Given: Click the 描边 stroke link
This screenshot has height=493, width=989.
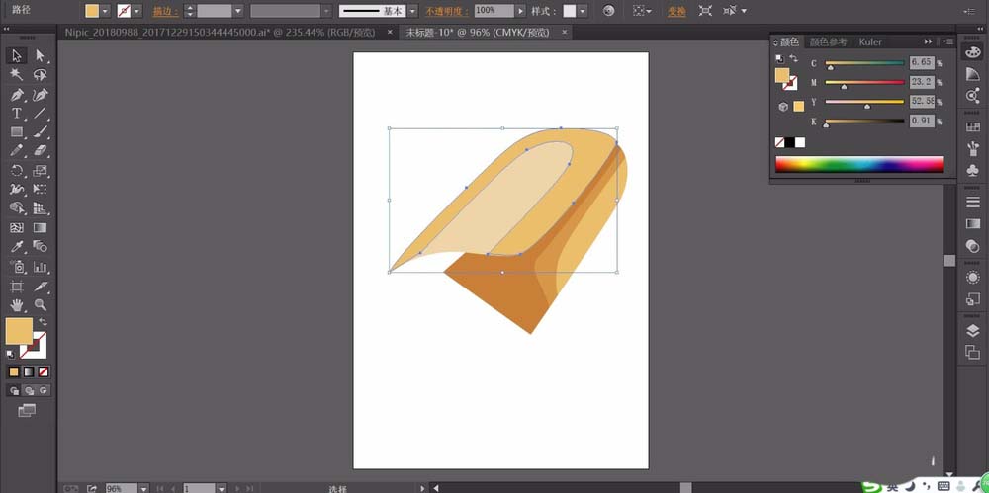Looking at the screenshot, I should pyautogui.click(x=166, y=11).
